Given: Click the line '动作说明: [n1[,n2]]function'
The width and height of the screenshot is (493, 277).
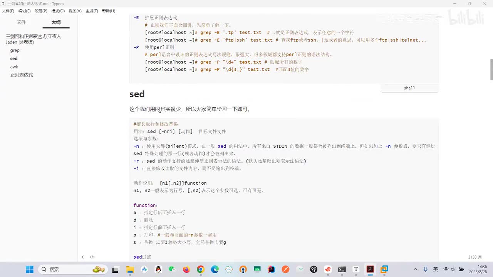Looking at the screenshot, I should 170,183.
